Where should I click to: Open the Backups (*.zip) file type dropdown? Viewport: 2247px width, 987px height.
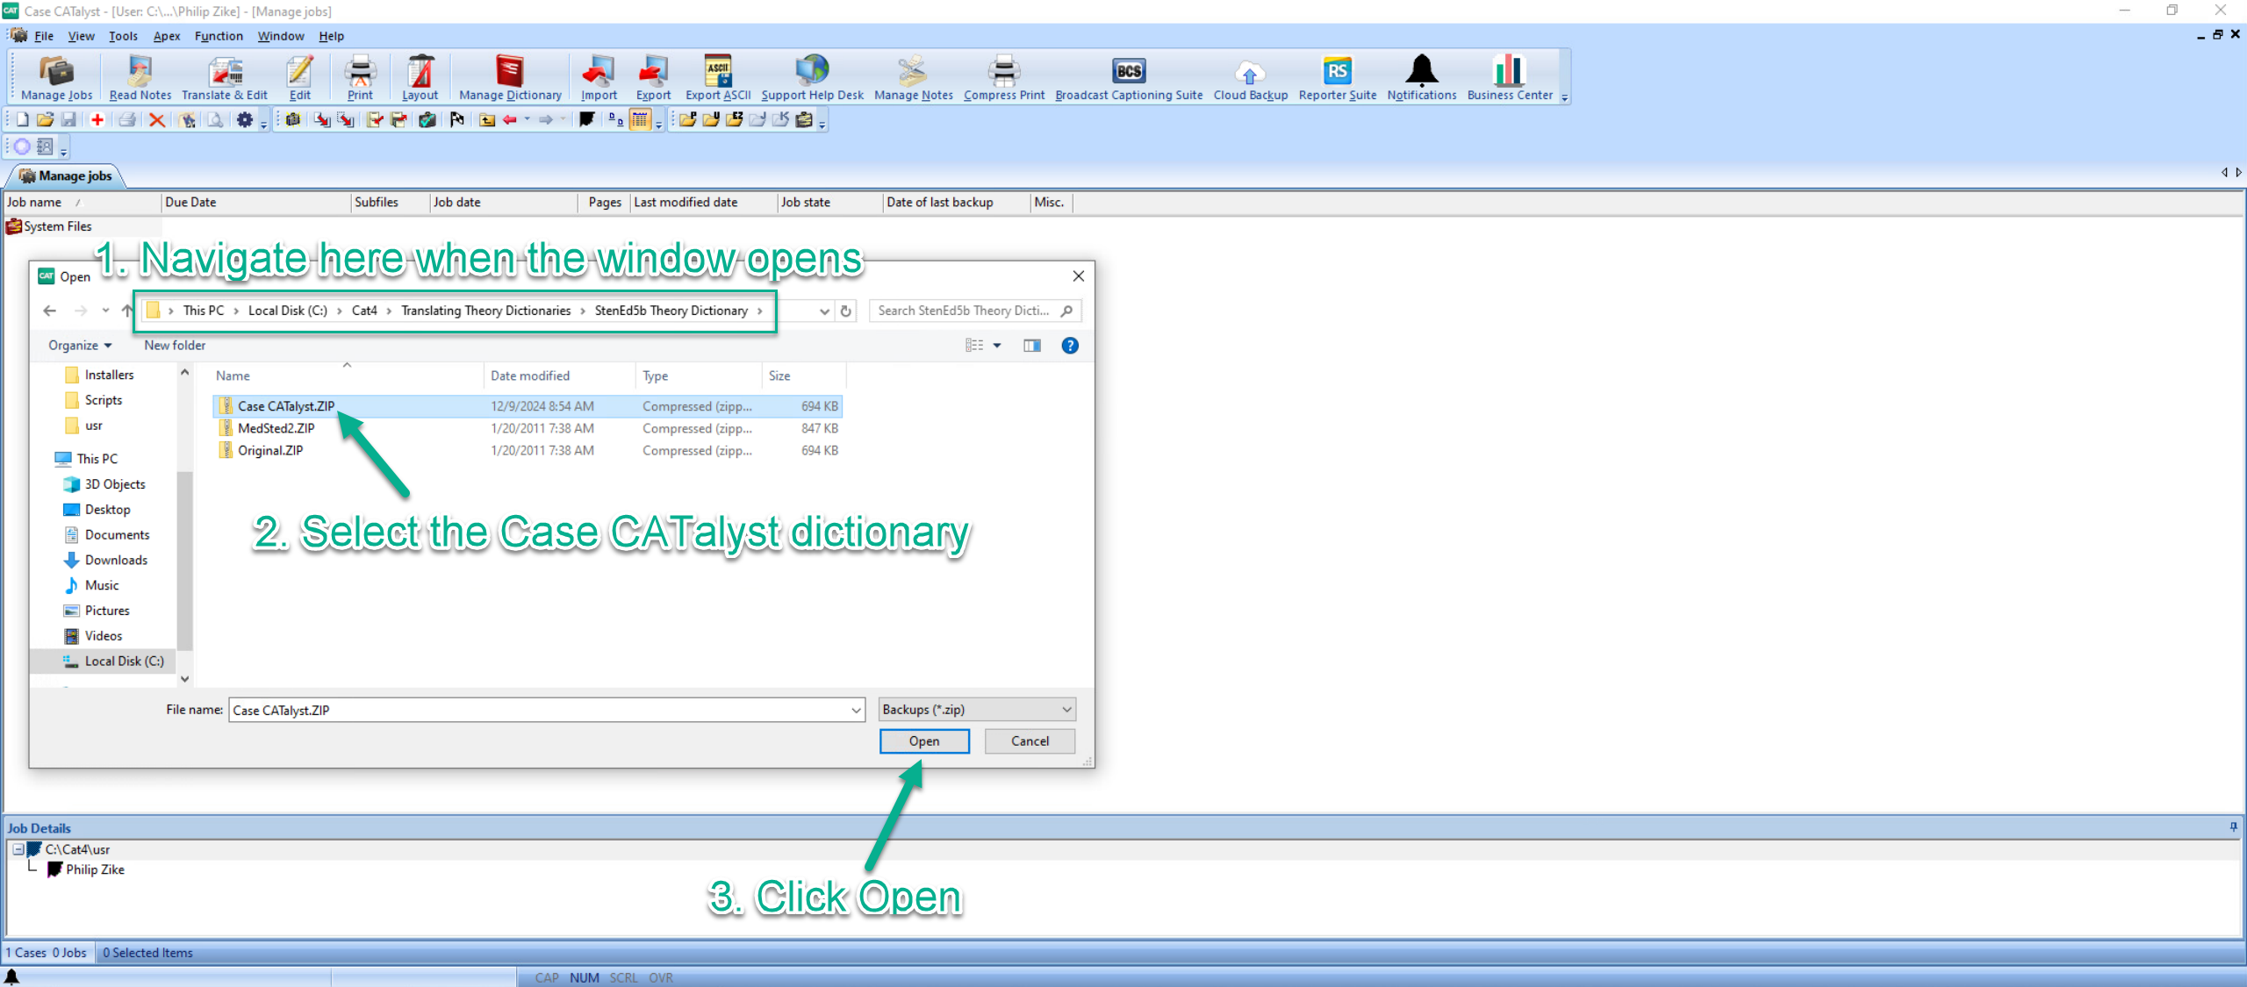[x=977, y=710]
